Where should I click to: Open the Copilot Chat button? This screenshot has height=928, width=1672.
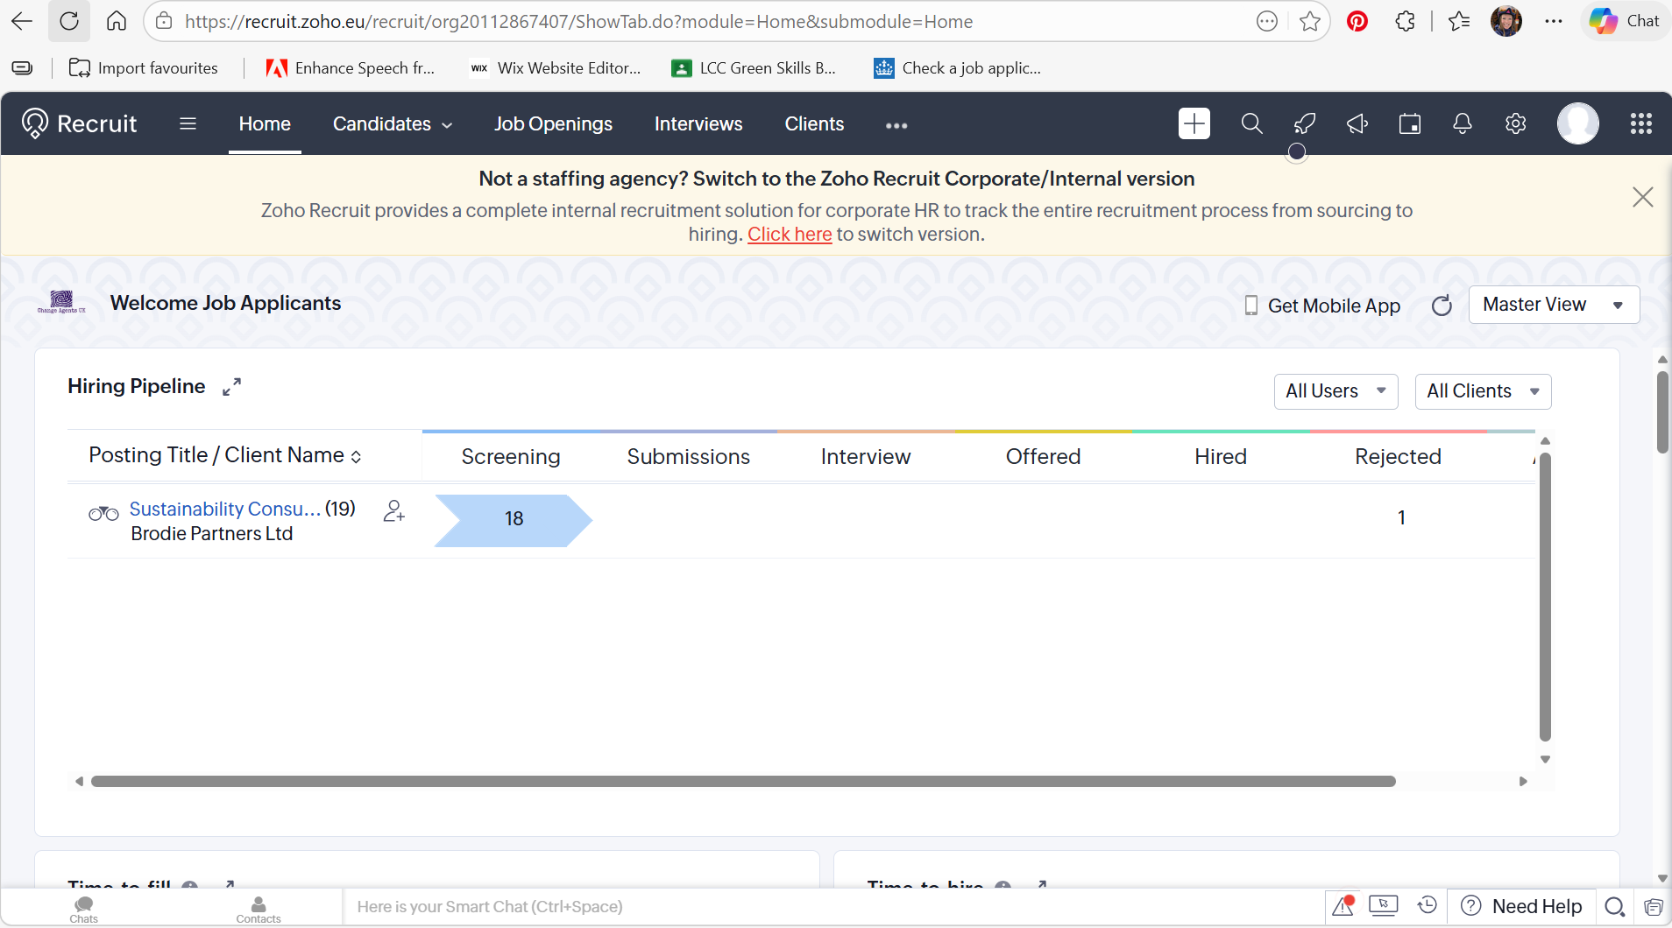click(1626, 21)
